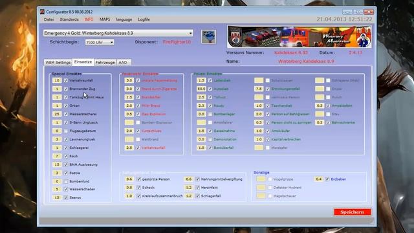This screenshot has width=414, height=233.
Task: Click the red Speichern button
Action: click(353, 212)
